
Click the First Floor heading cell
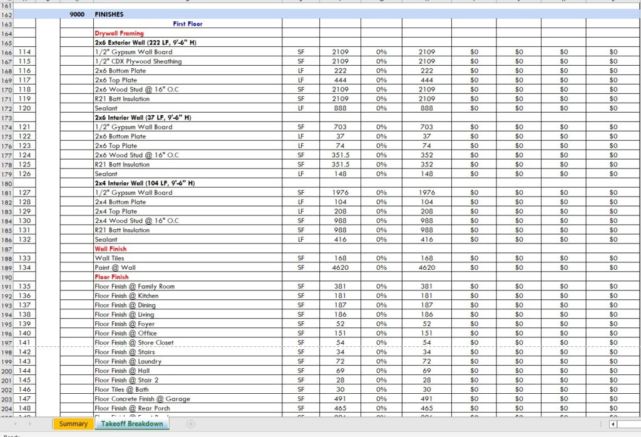tap(188, 24)
